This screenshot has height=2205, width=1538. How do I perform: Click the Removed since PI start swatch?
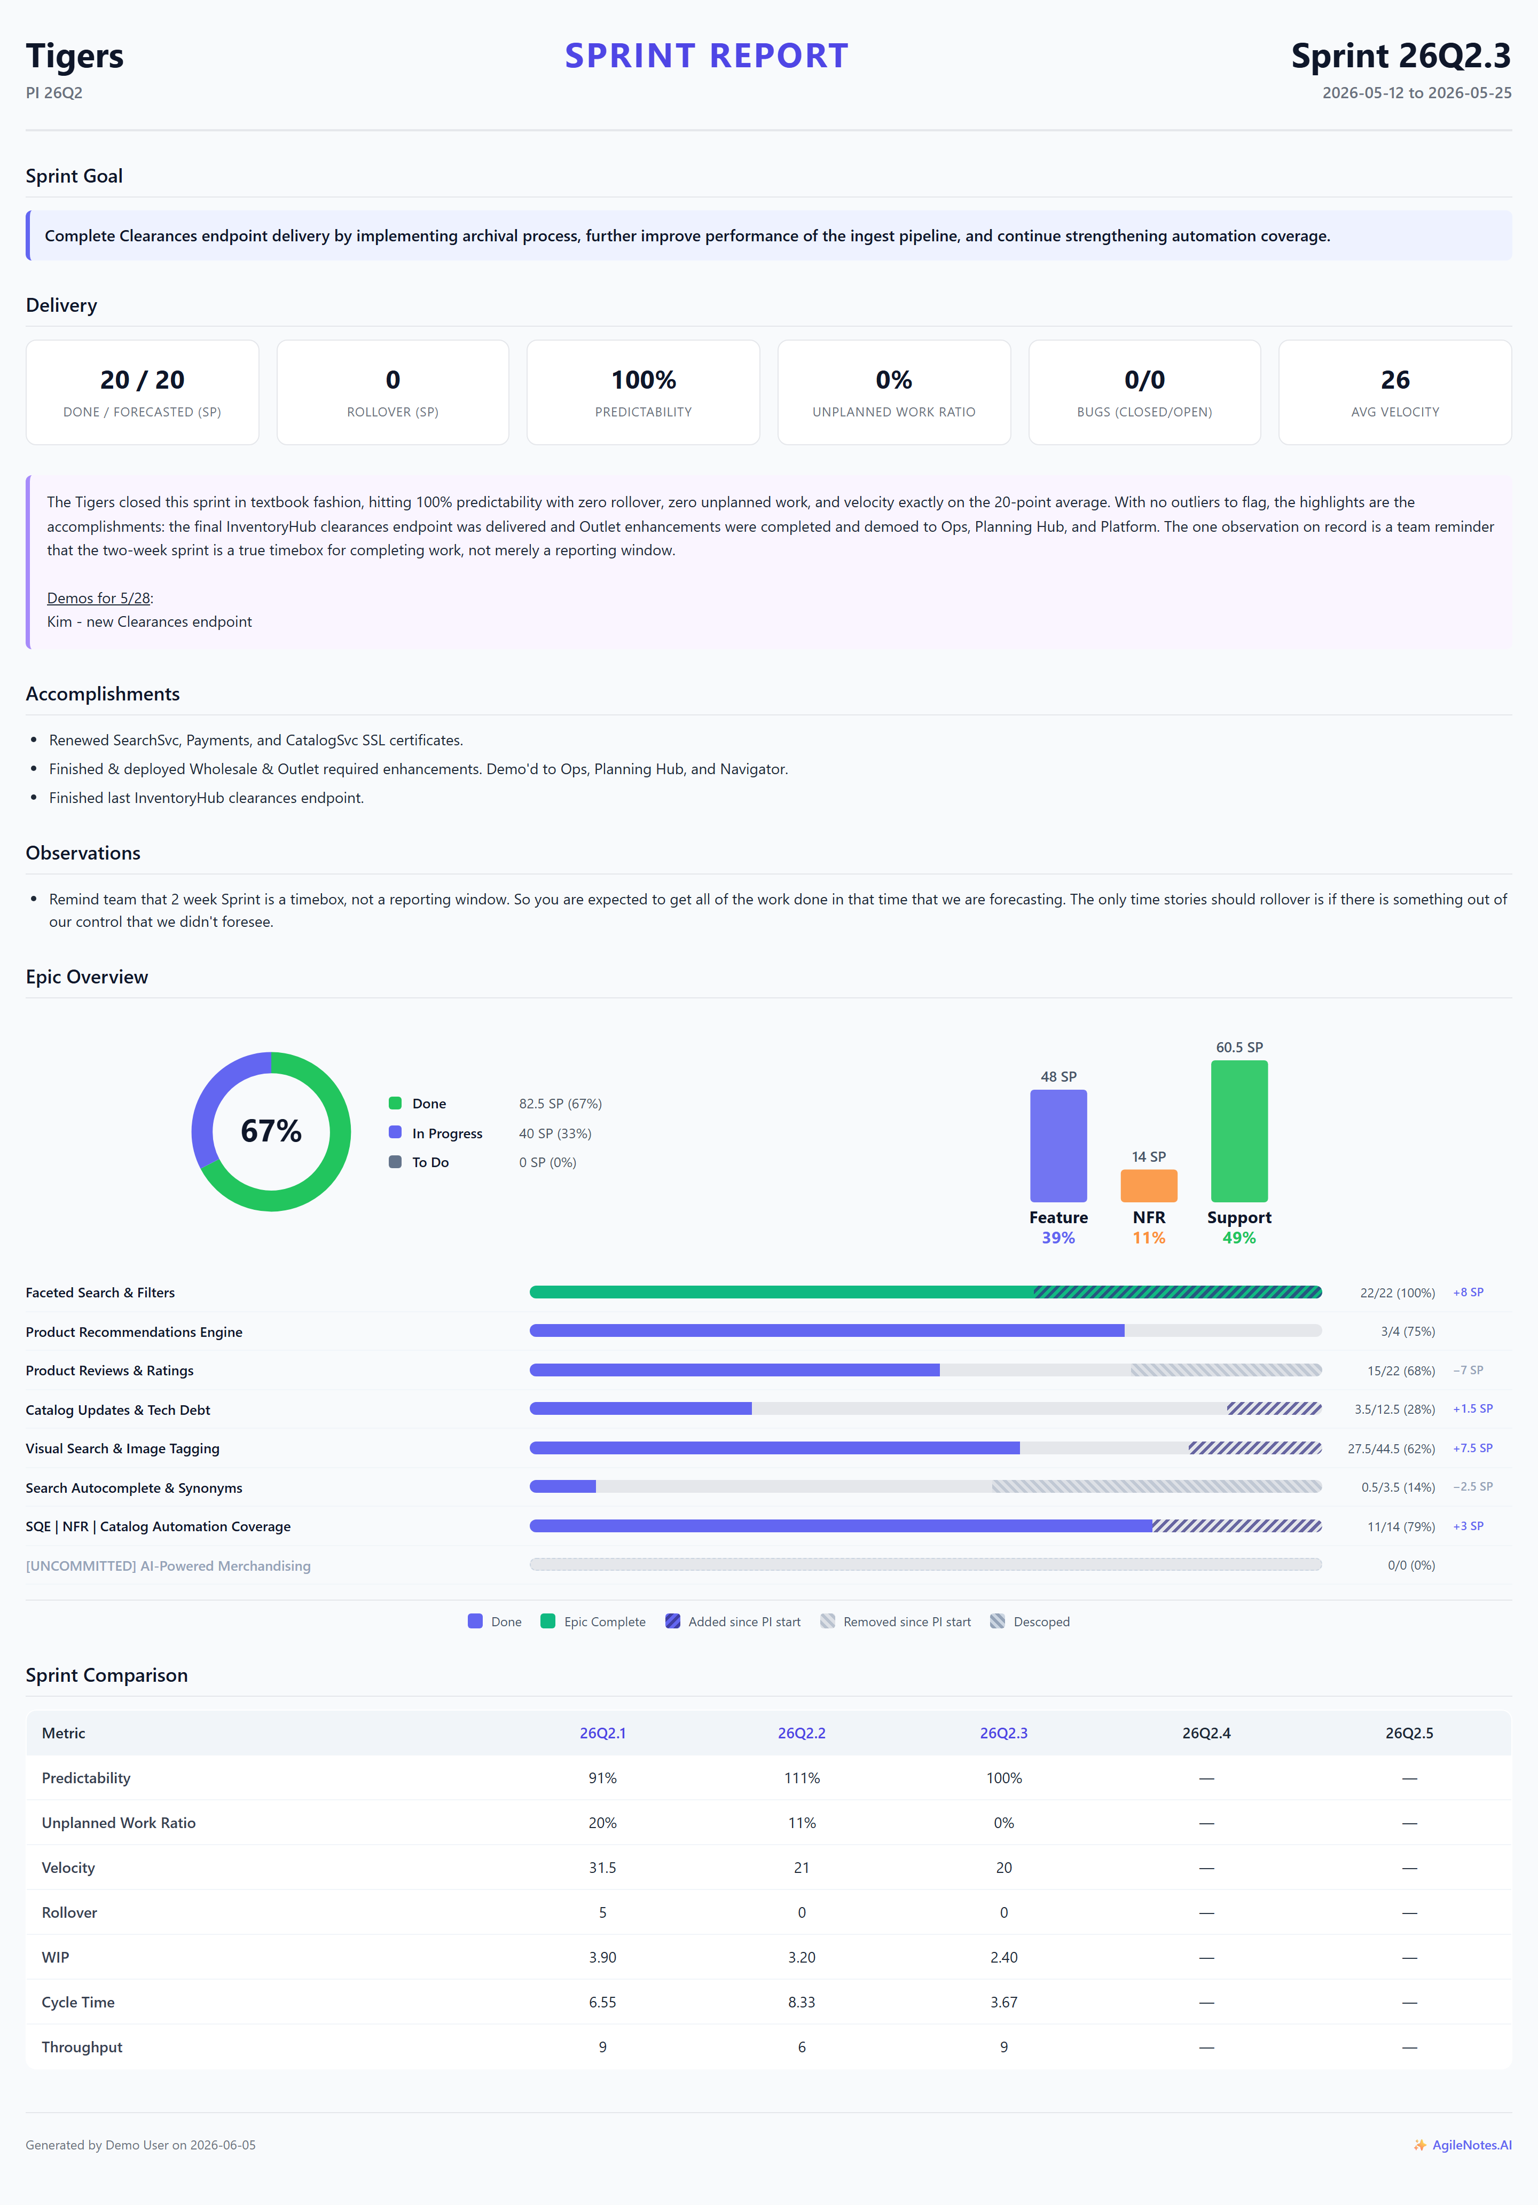click(827, 1621)
